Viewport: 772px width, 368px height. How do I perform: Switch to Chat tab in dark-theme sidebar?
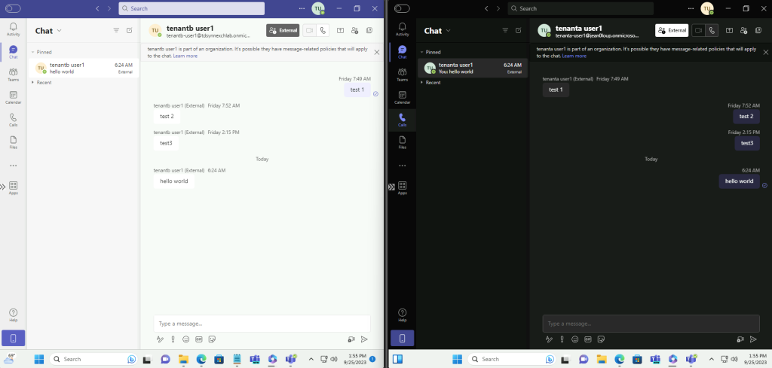403,52
